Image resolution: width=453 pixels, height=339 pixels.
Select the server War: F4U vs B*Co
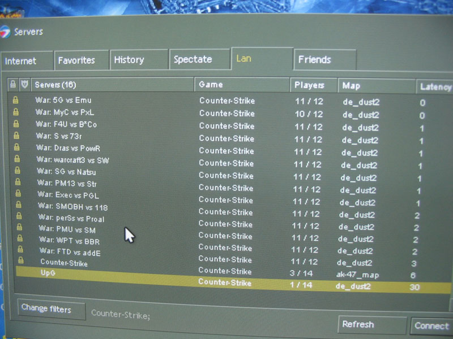tap(66, 124)
